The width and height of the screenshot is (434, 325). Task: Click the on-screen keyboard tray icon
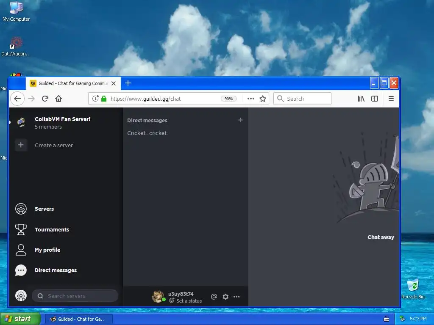coord(387,319)
